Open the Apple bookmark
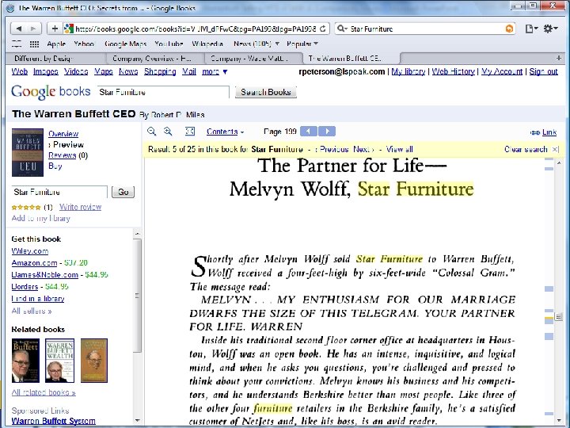Screen dimensions: 570x428 click(56, 44)
